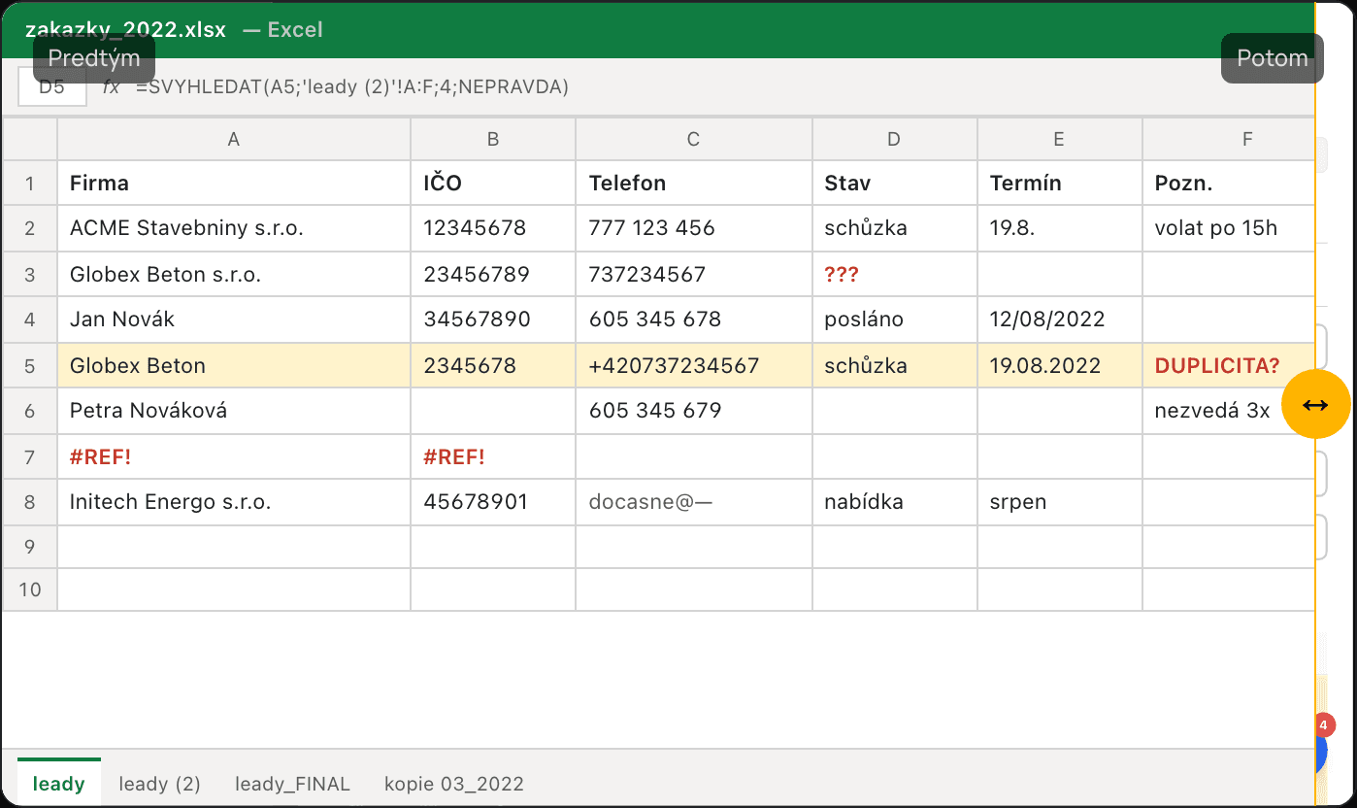1357x808 pixels.
Task: Select column B header
Action: click(x=493, y=139)
